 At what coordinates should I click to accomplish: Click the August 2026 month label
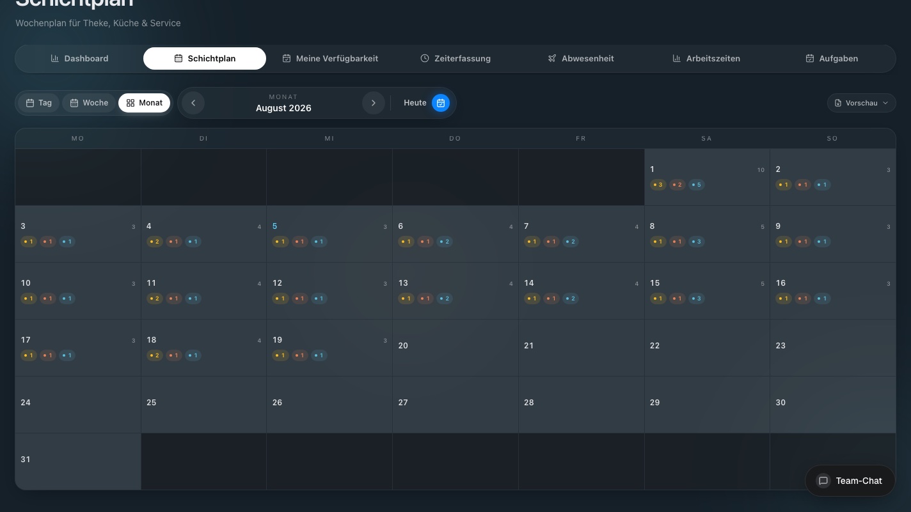(x=283, y=108)
